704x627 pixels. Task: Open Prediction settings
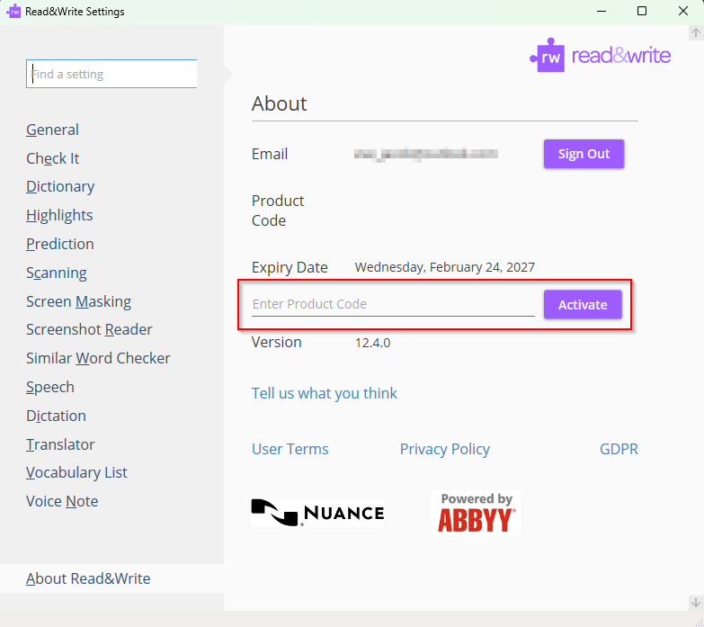click(60, 244)
